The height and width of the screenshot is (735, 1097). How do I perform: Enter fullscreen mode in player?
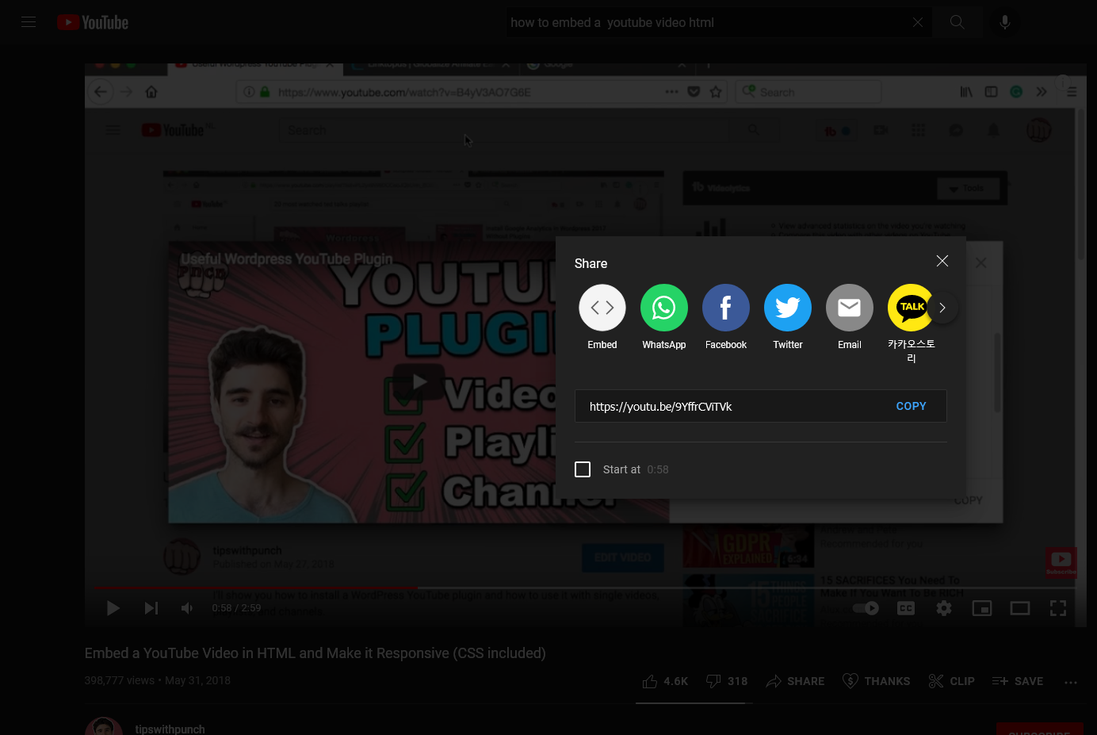[x=1058, y=608]
